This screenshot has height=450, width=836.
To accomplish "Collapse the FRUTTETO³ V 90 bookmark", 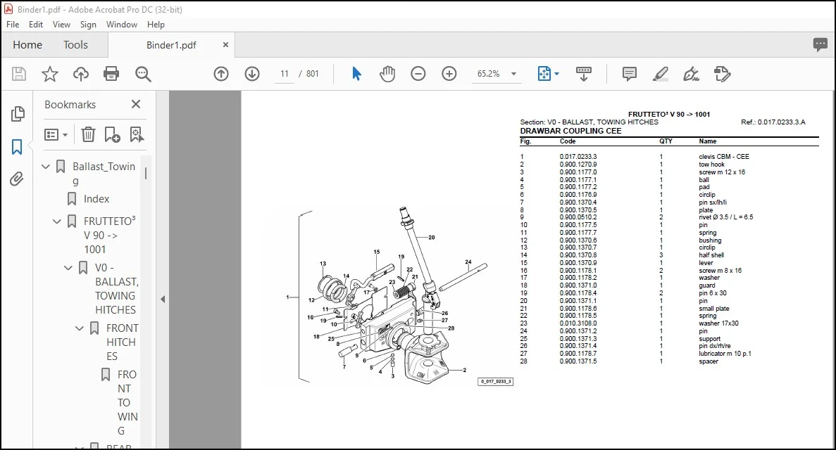I will point(57,221).
